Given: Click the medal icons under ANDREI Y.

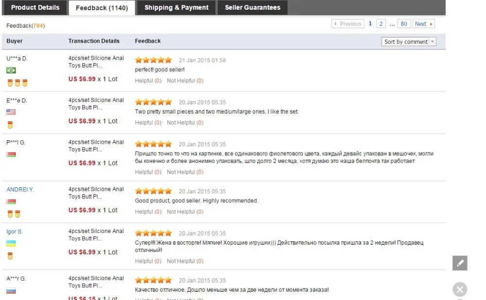Looking at the screenshot, I should tap(14, 214).
